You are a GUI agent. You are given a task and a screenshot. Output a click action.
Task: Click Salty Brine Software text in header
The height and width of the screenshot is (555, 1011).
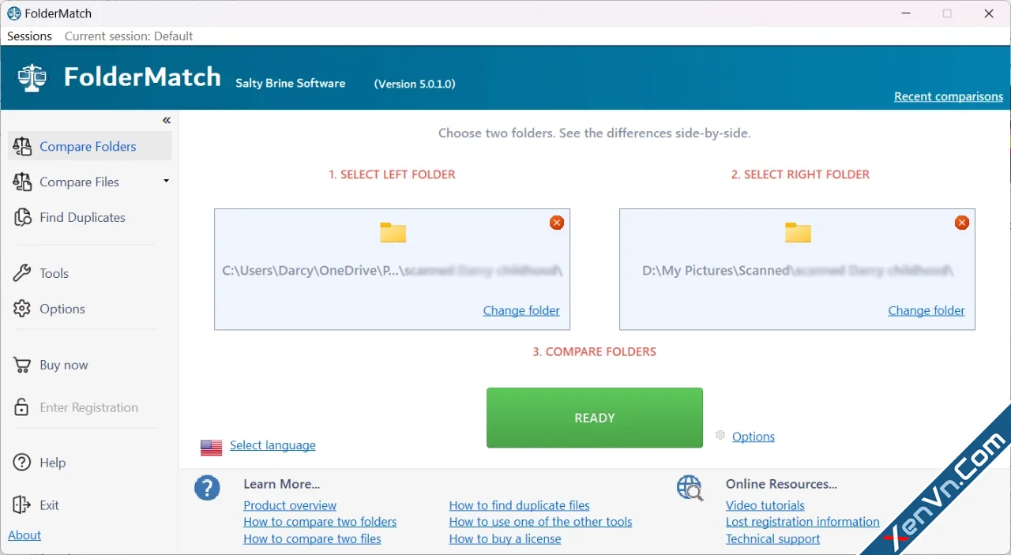290,83
